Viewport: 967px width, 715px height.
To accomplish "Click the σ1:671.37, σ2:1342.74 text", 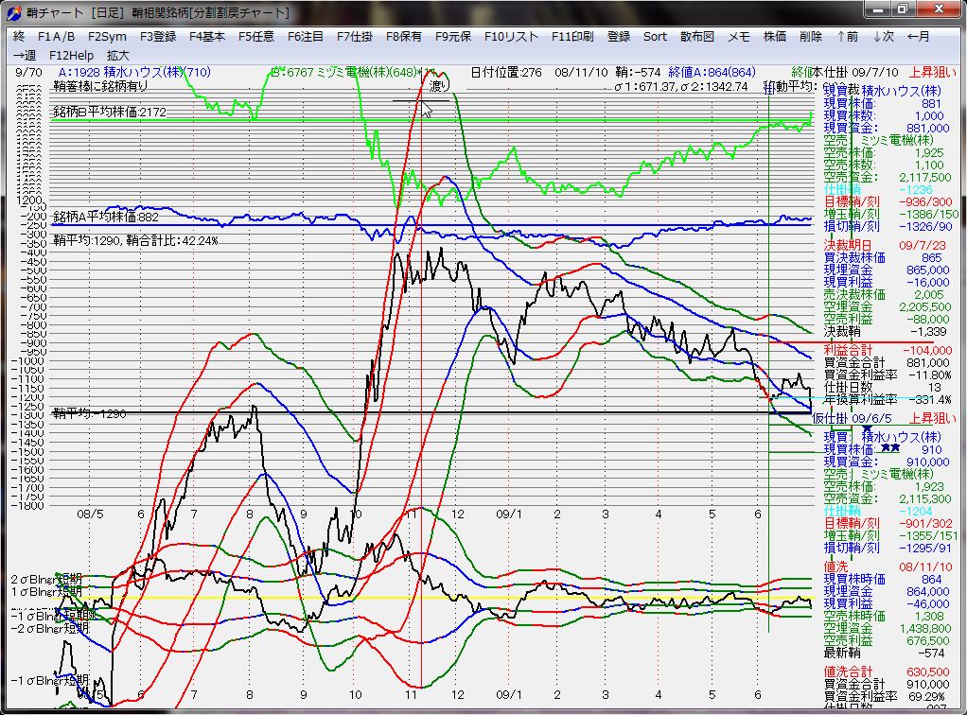I will point(681,86).
